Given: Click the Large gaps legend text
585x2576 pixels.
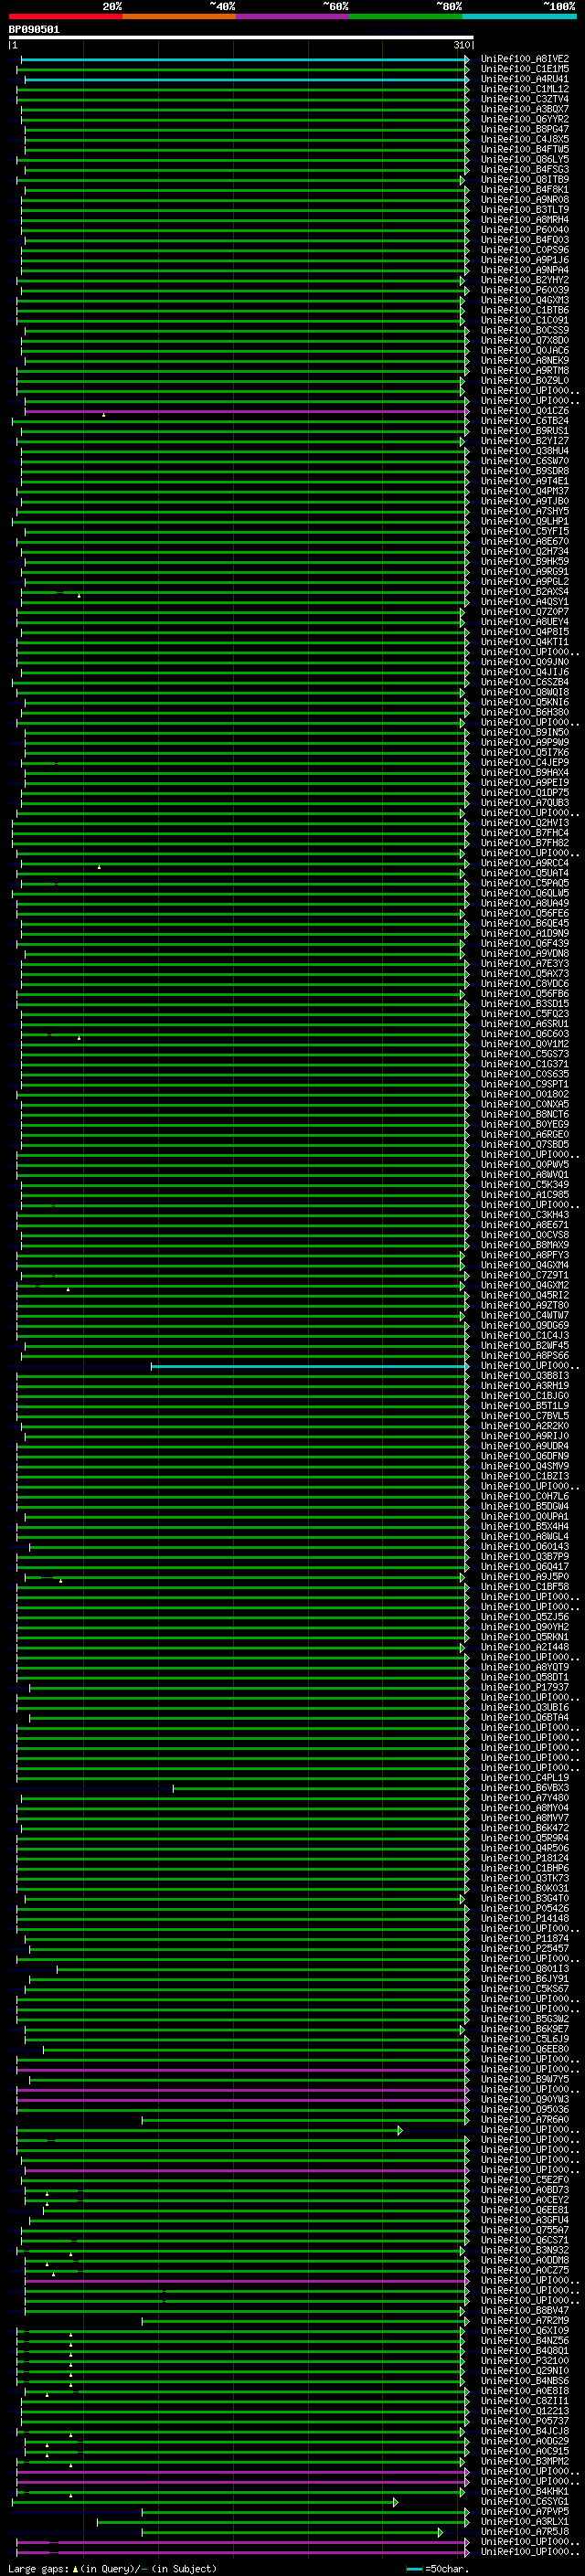Looking at the screenshot, I should tap(112, 2569).
